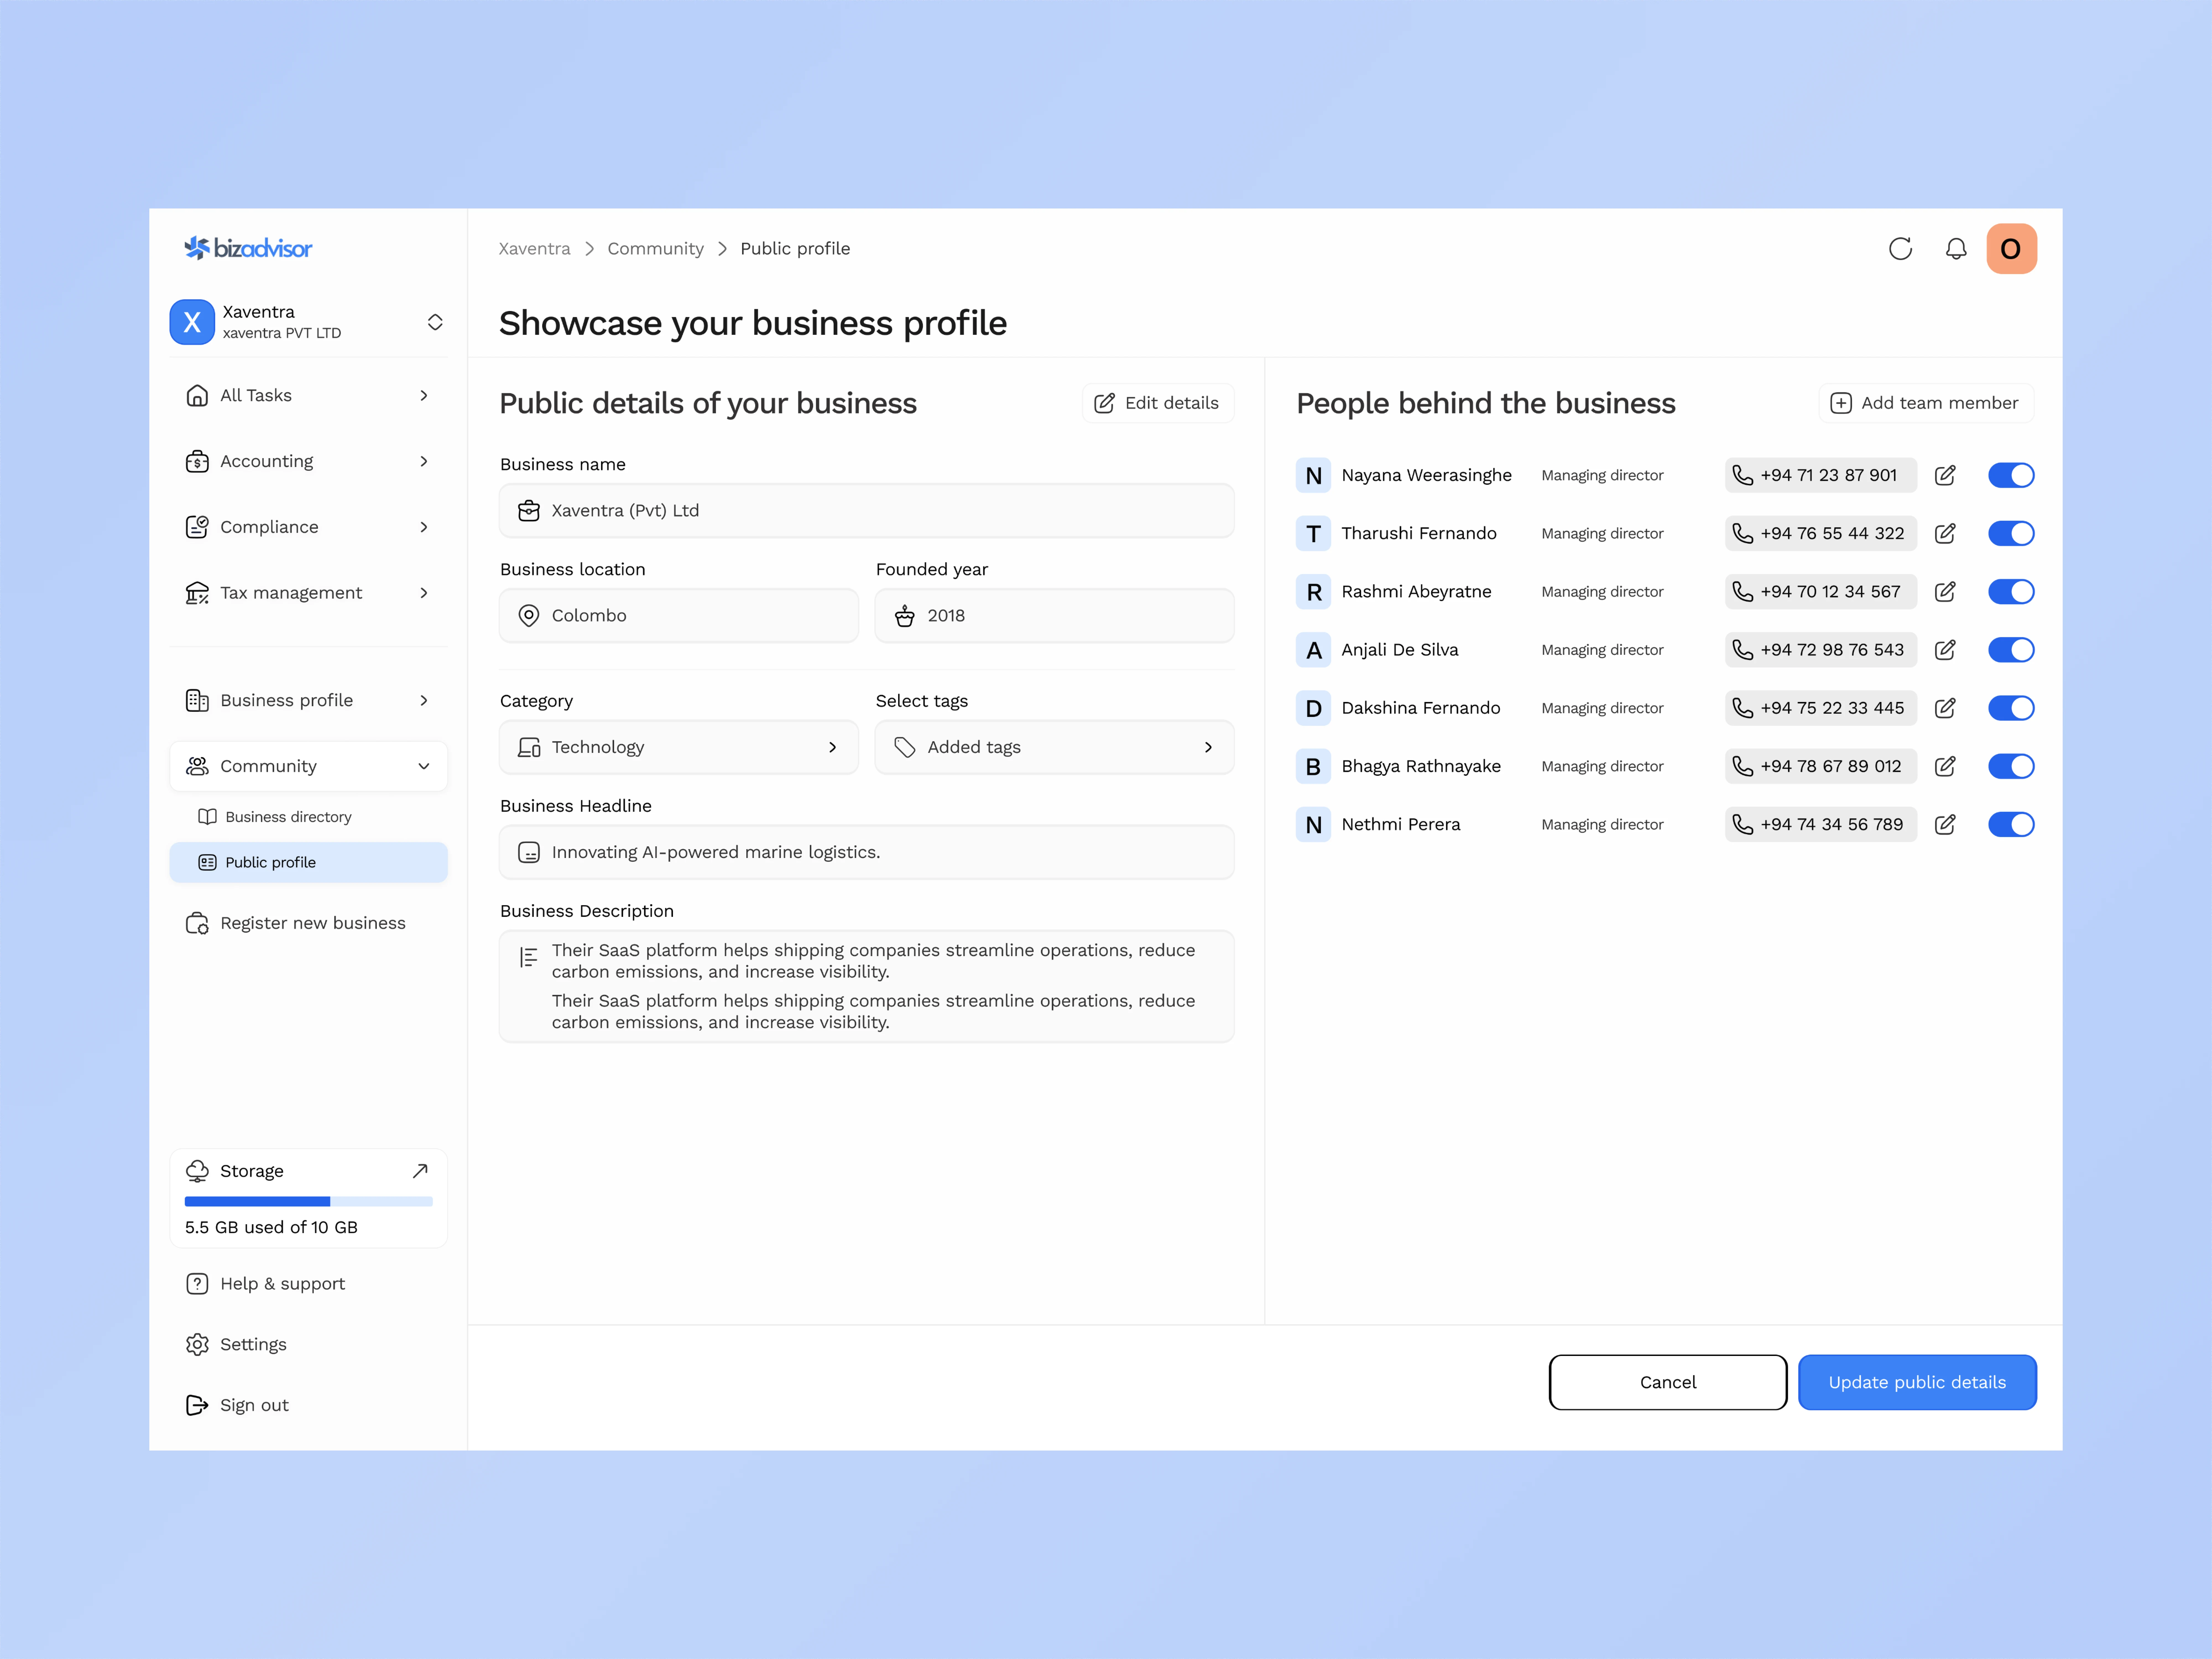The width and height of the screenshot is (2212, 1659).
Task: Open the orange user avatar menu
Action: [2011, 249]
